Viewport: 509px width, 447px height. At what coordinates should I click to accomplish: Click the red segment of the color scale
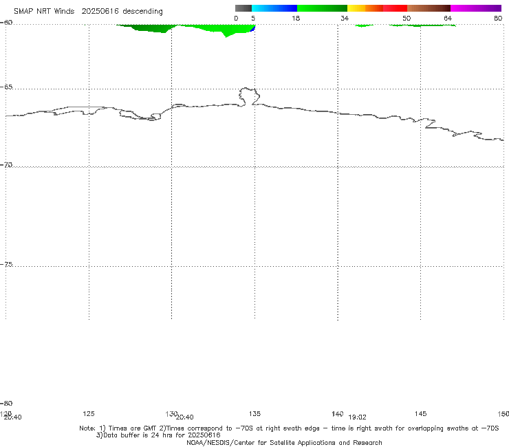point(395,8)
